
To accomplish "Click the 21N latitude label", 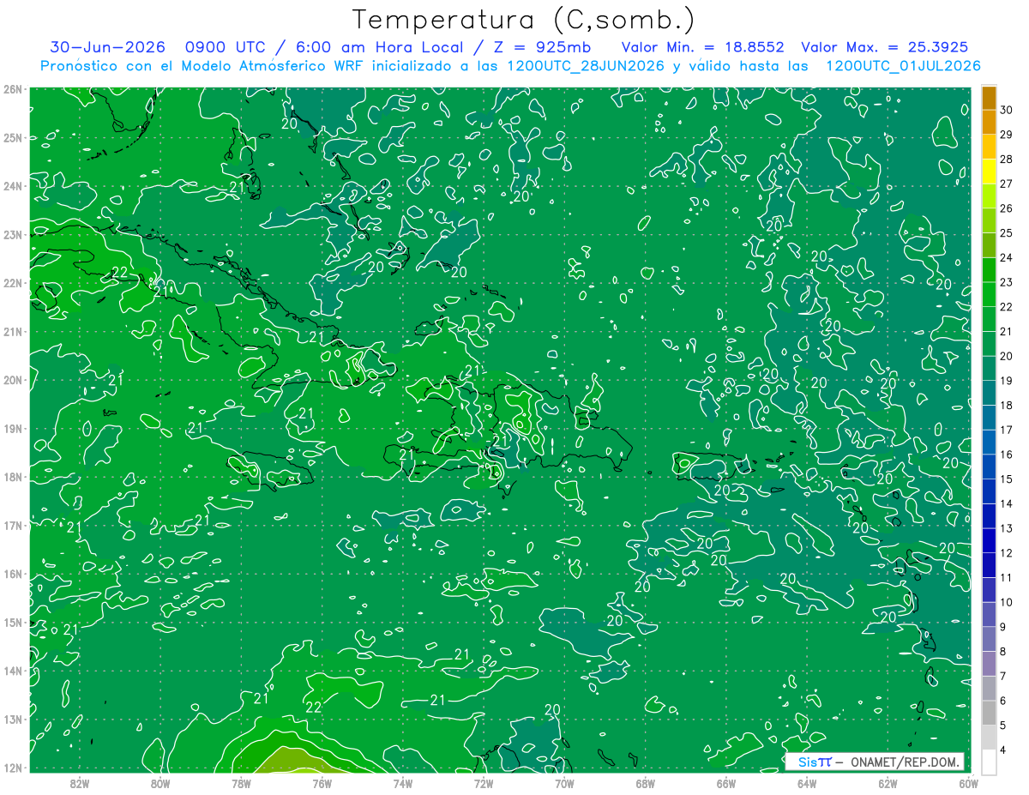I will pyautogui.click(x=12, y=332).
